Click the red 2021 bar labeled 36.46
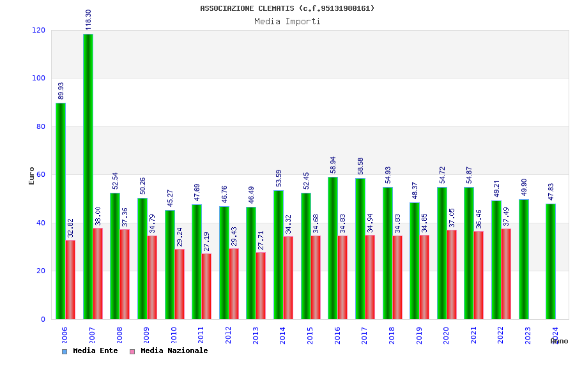Image resolution: width=575 pixels, height=383 pixels. 479,275
